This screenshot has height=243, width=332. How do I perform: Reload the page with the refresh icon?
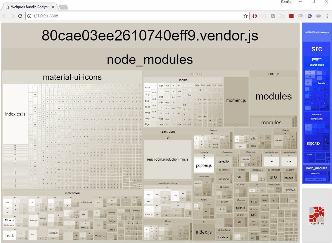tap(20, 16)
